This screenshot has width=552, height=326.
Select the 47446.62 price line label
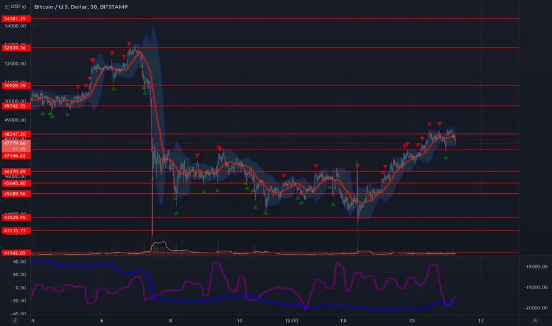coord(16,156)
